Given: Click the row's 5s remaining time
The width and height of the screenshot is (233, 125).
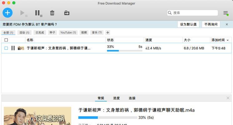Looking at the screenshot, I should (x=140, y=47).
